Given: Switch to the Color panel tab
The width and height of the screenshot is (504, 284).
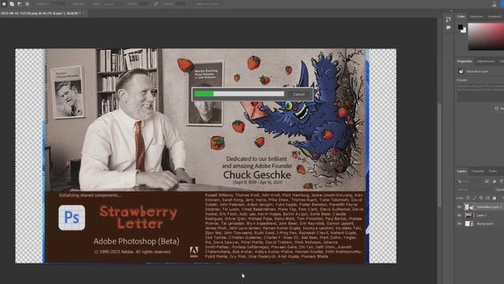Looking at the screenshot, I should coord(461,17).
